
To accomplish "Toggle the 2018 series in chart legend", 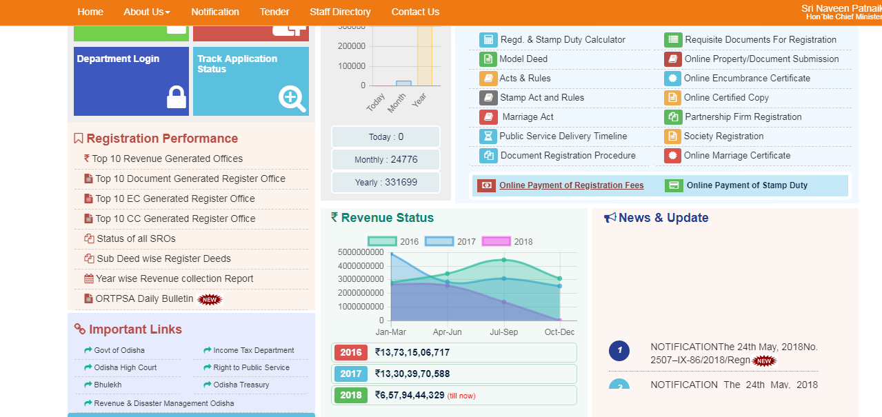I will click(495, 242).
